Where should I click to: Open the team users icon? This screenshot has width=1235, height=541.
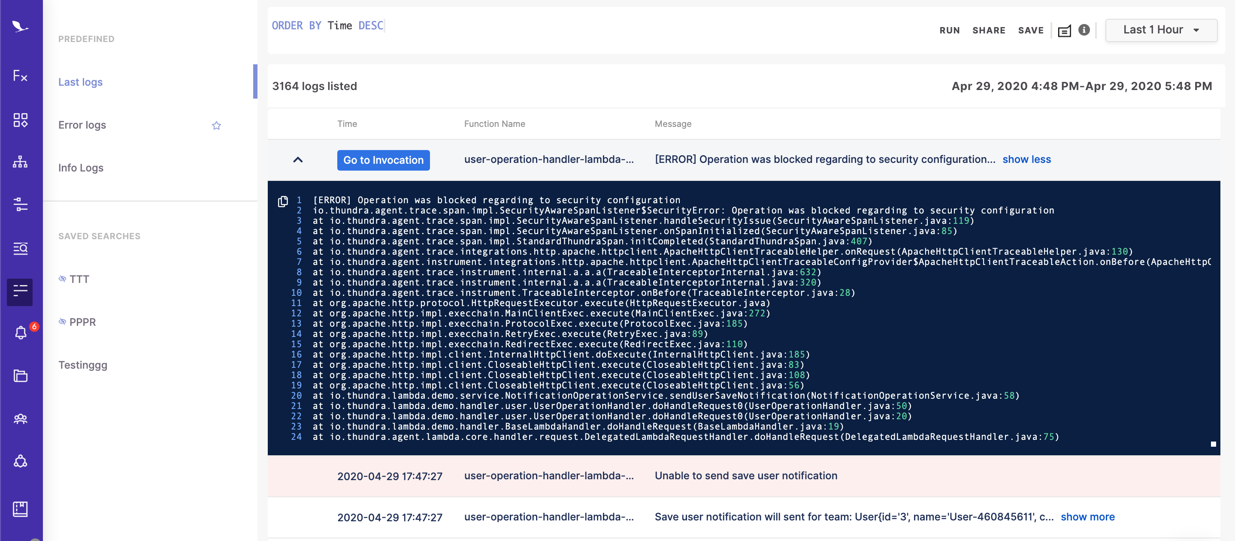pyautogui.click(x=20, y=419)
